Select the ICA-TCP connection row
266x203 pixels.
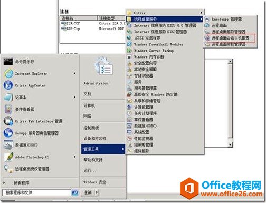tap(92, 23)
